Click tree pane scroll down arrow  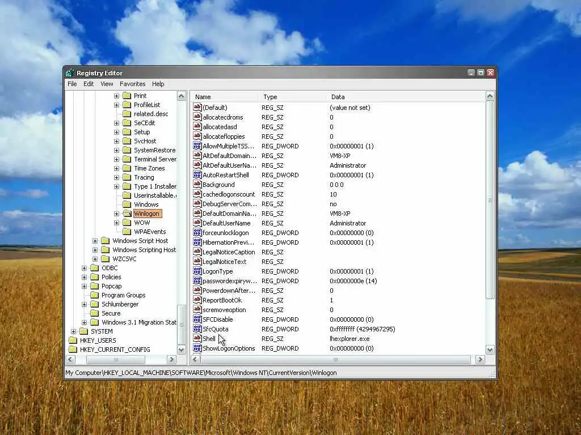coord(181,349)
